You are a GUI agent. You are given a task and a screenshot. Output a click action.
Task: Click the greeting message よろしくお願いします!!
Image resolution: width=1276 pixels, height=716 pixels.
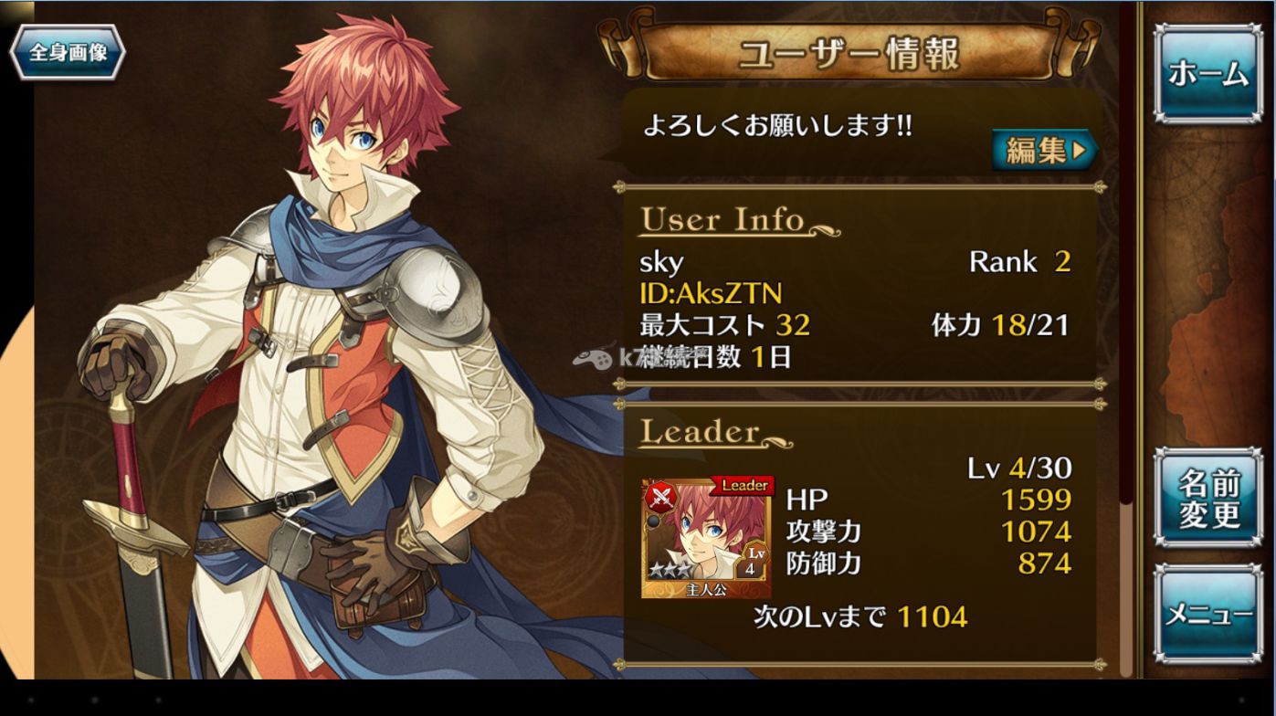point(777,126)
